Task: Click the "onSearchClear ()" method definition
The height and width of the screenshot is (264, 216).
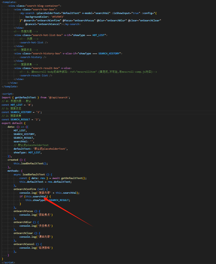Action: click(25, 233)
